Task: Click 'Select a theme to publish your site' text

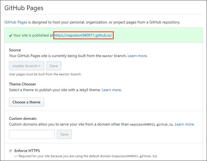Action: [x=55, y=90]
